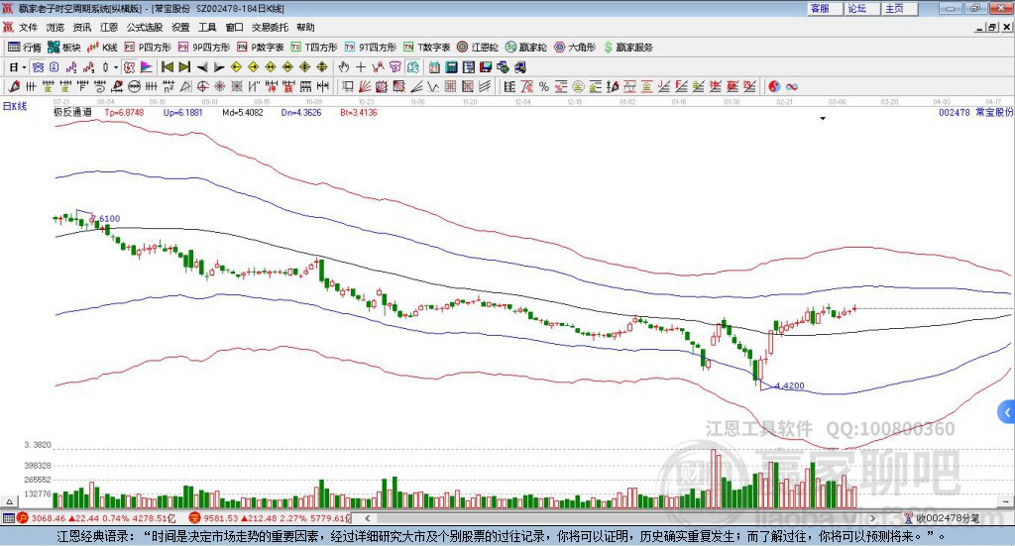Jump to last bar with green skip-forward icon
The height and width of the screenshot is (546, 1015).
click(x=184, y=67)
